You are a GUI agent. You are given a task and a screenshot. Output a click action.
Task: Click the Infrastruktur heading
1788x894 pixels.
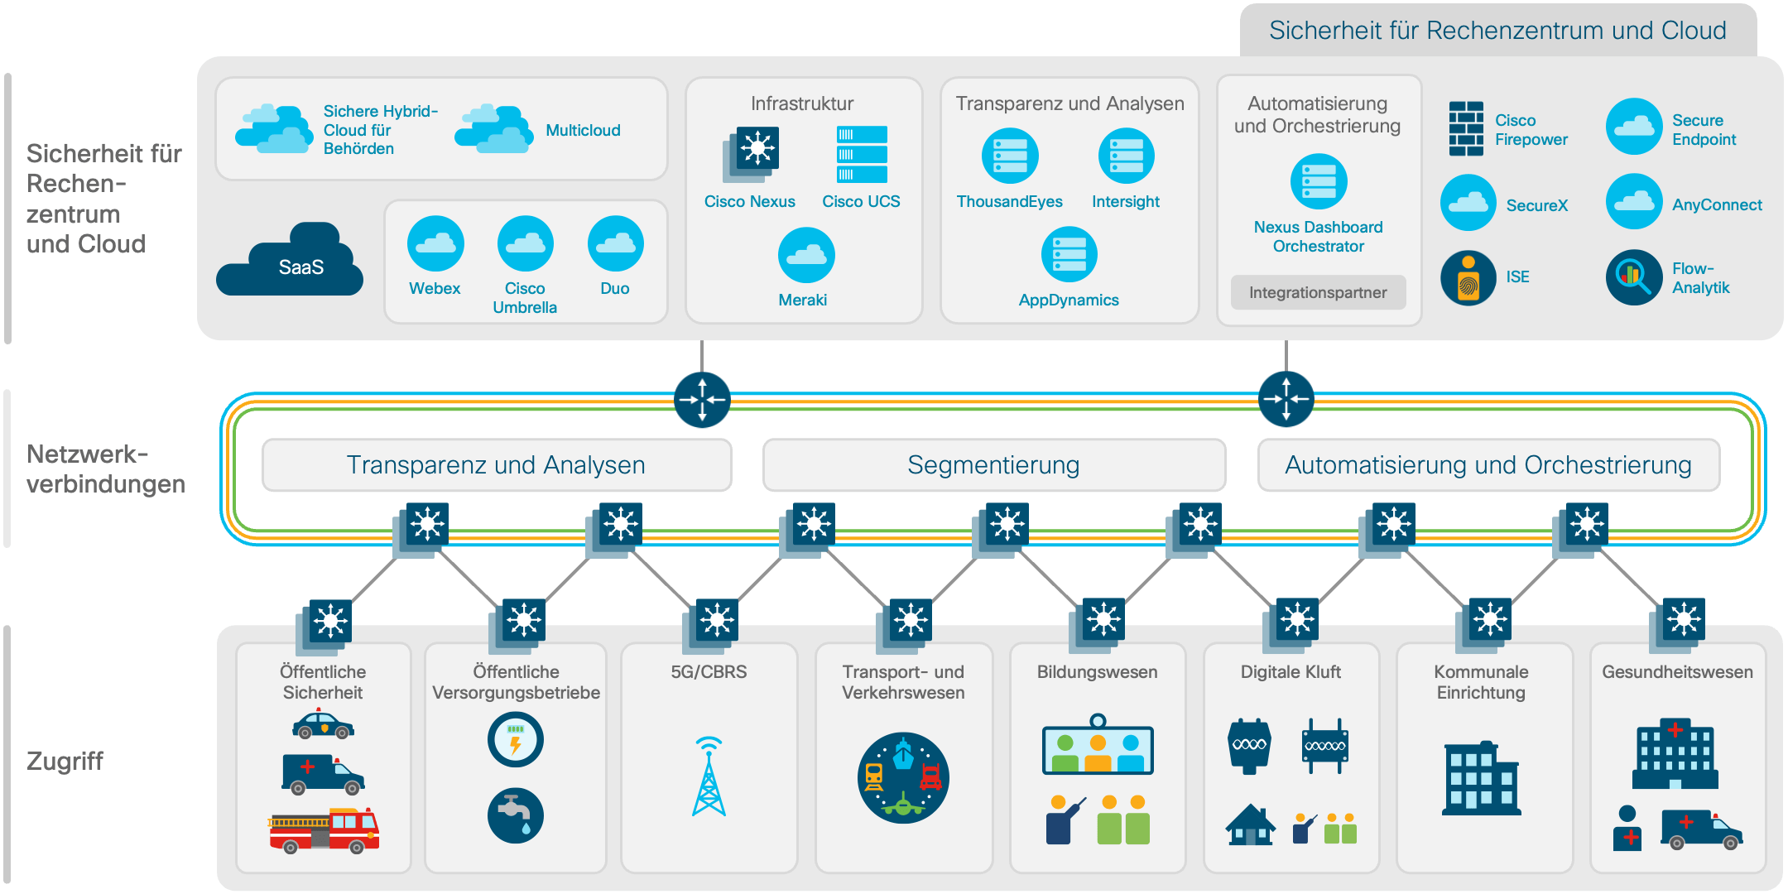click(802, 103)
